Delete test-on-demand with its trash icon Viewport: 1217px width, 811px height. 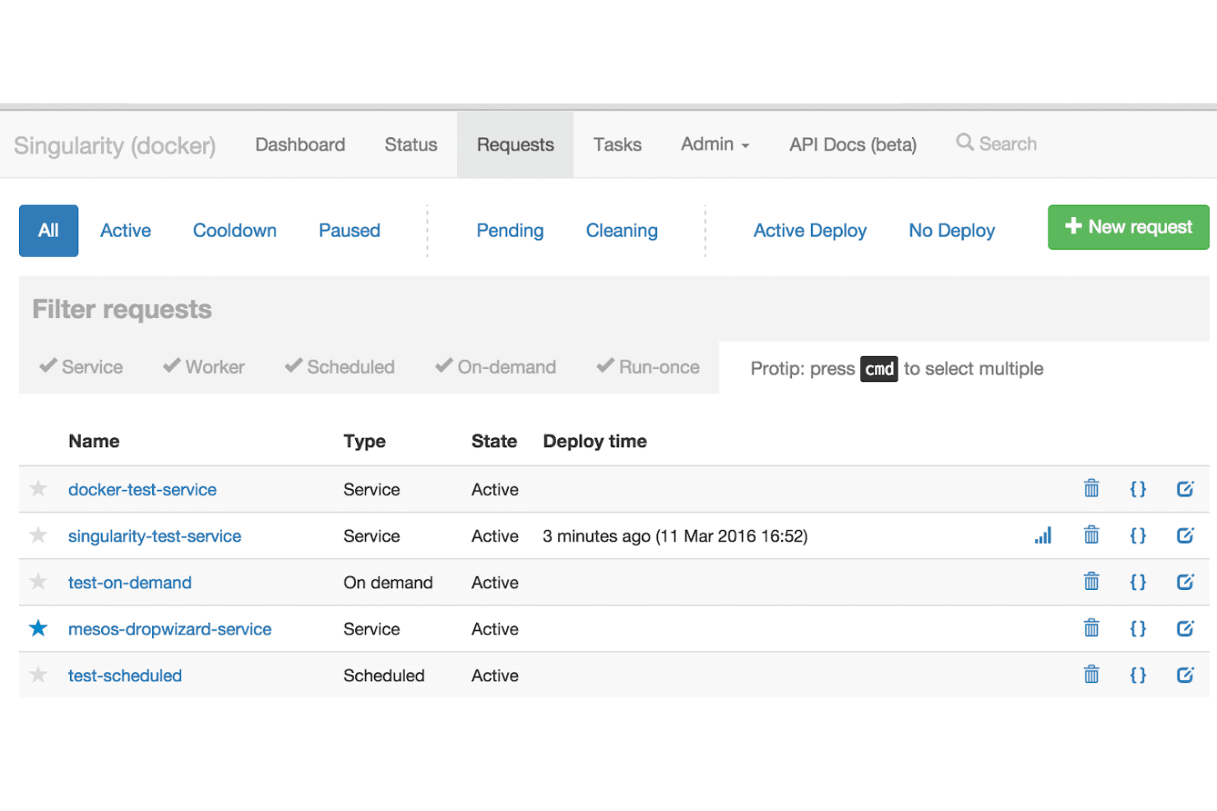(x=1091, y=581)
